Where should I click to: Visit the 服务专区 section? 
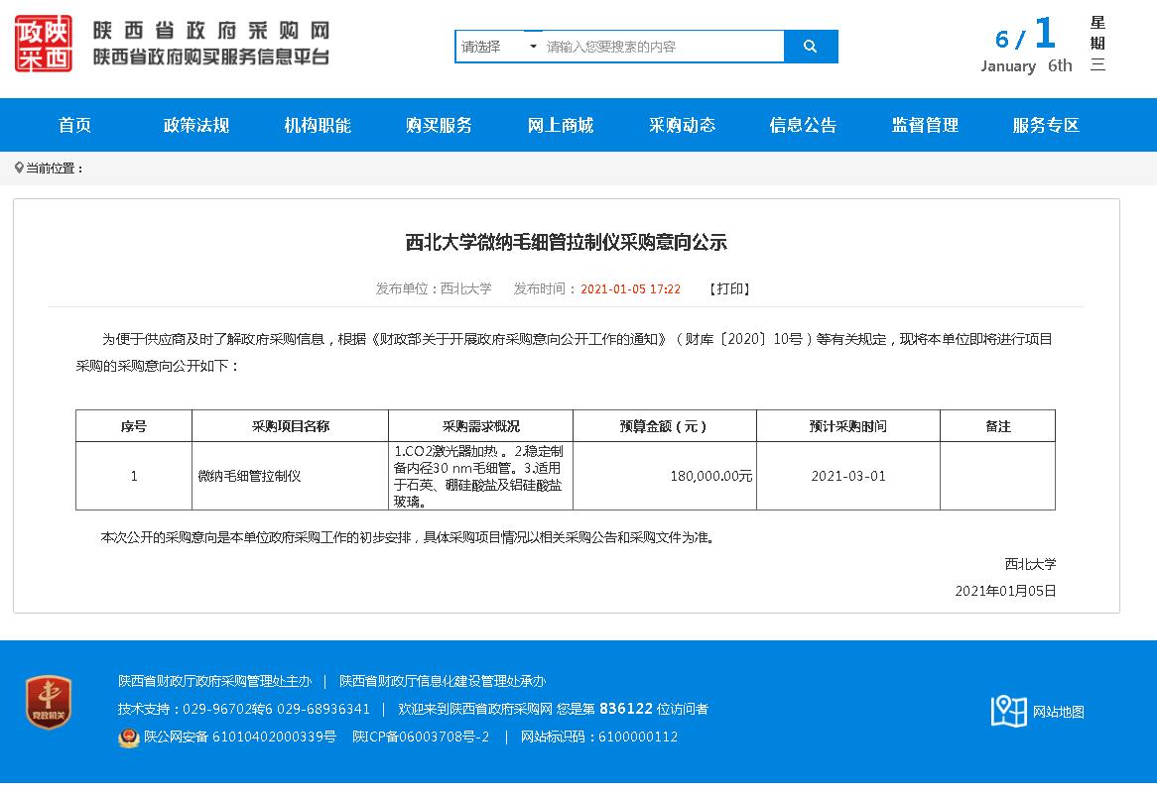[1046, 125]
